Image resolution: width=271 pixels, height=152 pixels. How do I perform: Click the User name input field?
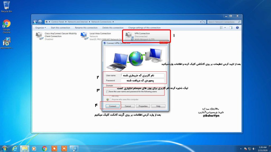(142, 75)
